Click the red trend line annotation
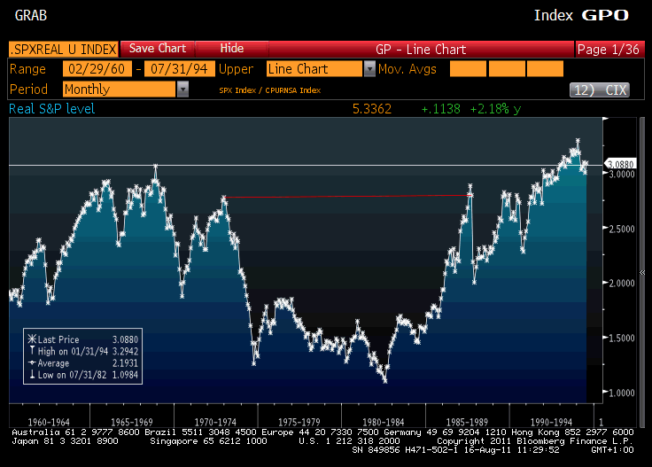This screenshot has height=467, width=652. point(345,196)
